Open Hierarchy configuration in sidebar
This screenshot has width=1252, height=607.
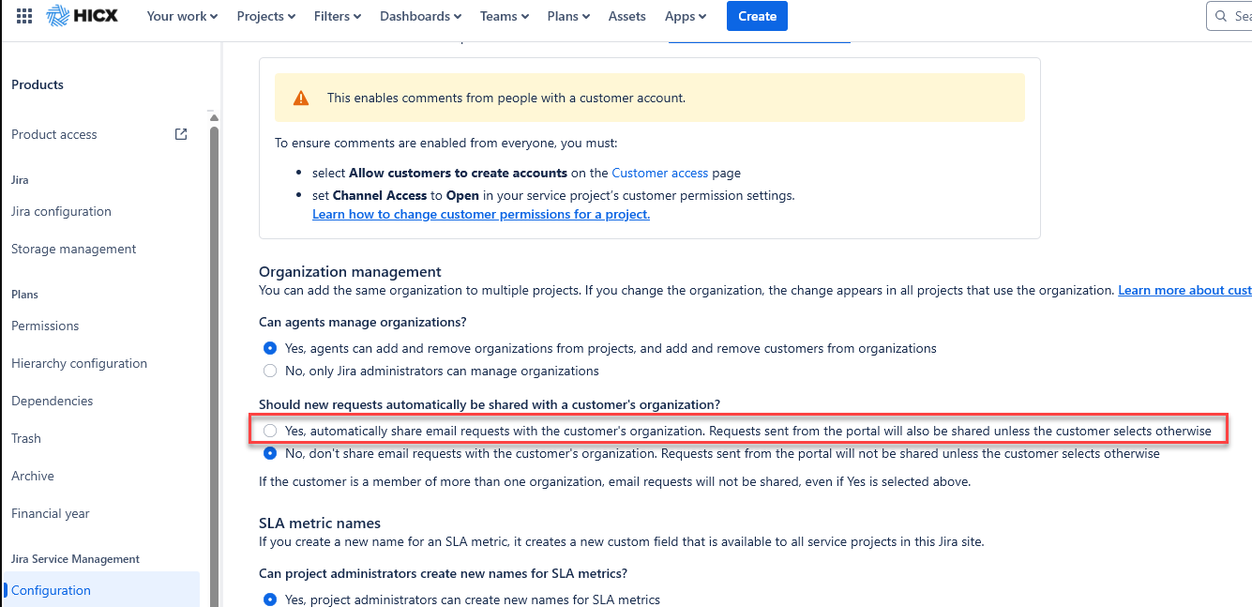(x=79, y=363)
